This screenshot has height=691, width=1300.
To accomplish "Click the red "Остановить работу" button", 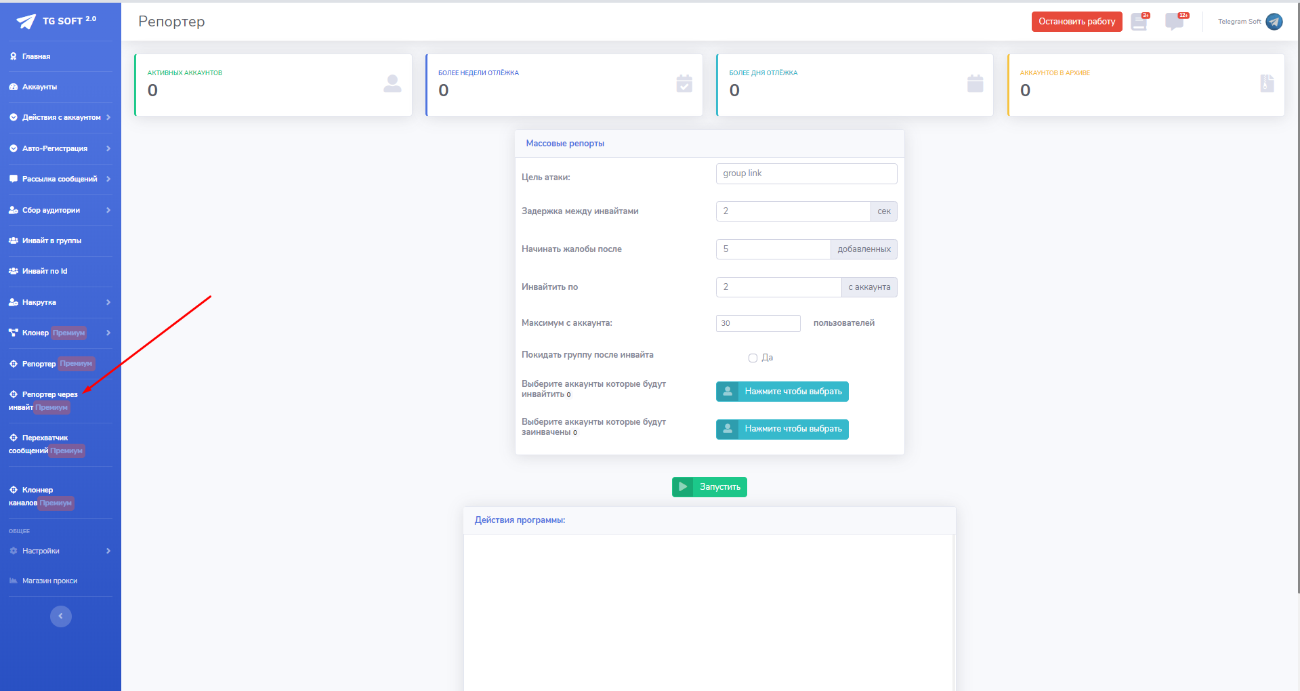I will click(1076, 22).
